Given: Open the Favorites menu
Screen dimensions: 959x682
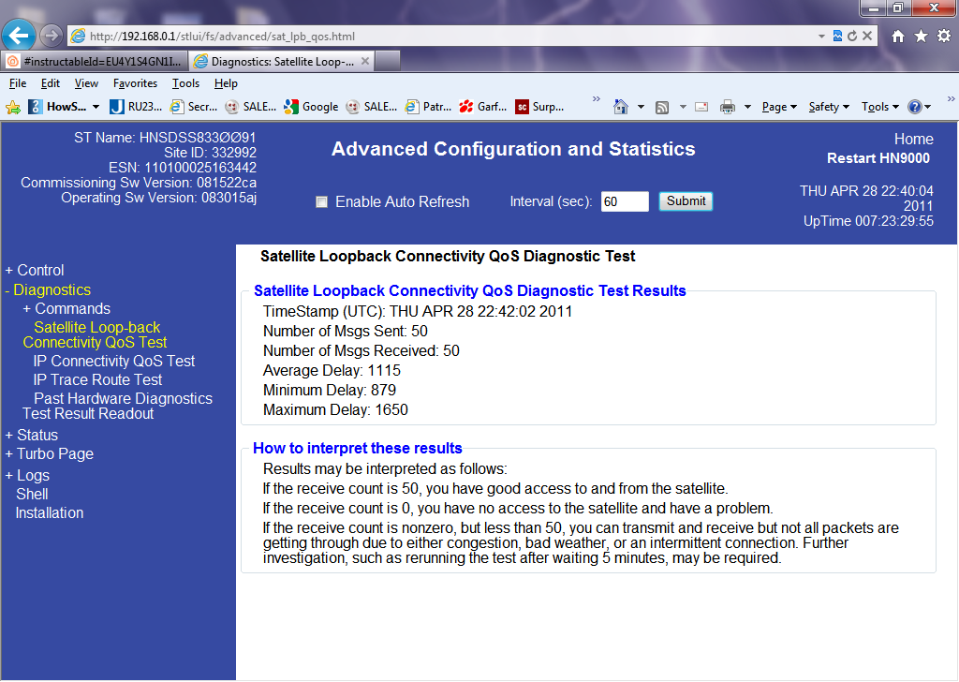Looking at the screenshot, I should (x=135, y=83).
